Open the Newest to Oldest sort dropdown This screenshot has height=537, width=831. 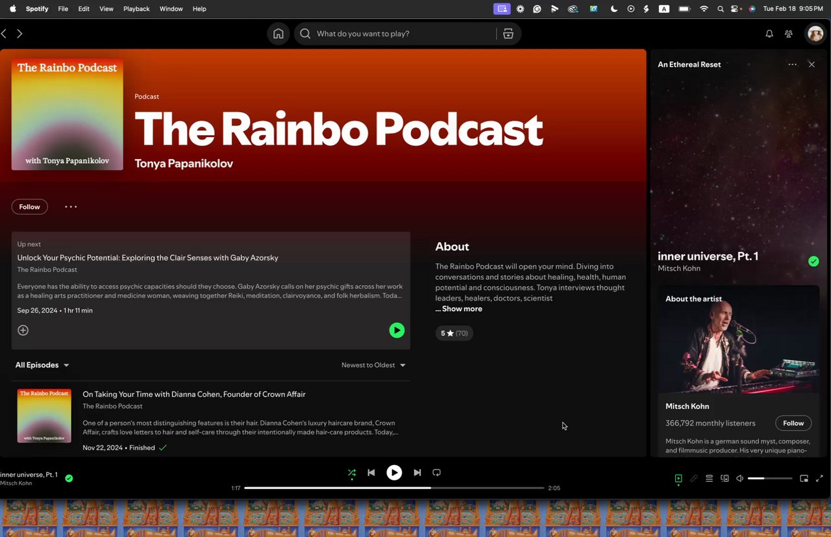tap(373, 365)
